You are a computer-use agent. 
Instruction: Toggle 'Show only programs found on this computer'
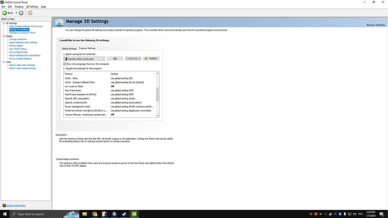pos(65,64)
